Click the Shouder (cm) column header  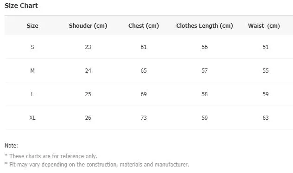pyautogui.click(x=88, y=25)
